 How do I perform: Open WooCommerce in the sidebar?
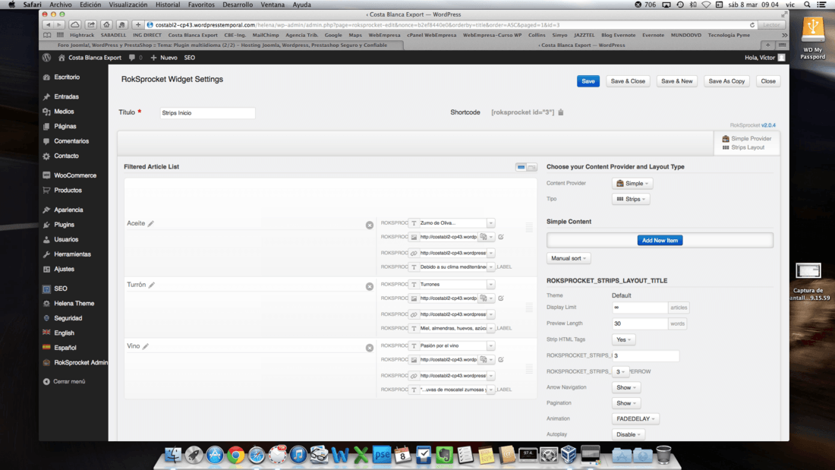pyautogui.click(x=75, y=175)
